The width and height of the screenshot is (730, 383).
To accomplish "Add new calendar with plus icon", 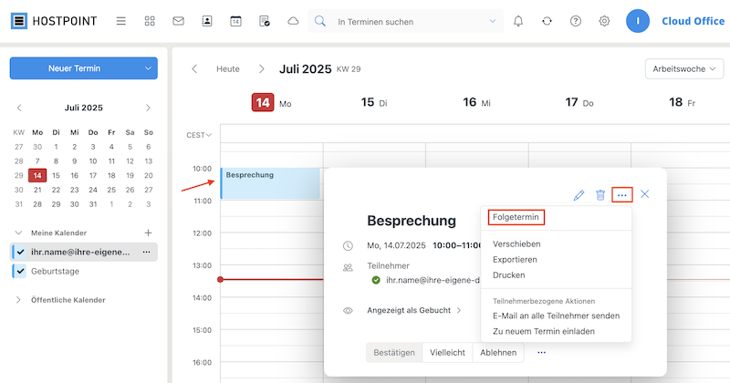I will pyautogui.click(x=148, y=233).
